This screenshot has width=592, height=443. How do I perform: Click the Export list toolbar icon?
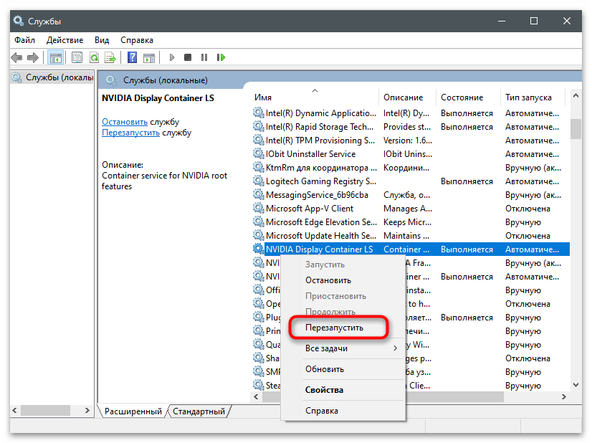(x=110, y=58)
